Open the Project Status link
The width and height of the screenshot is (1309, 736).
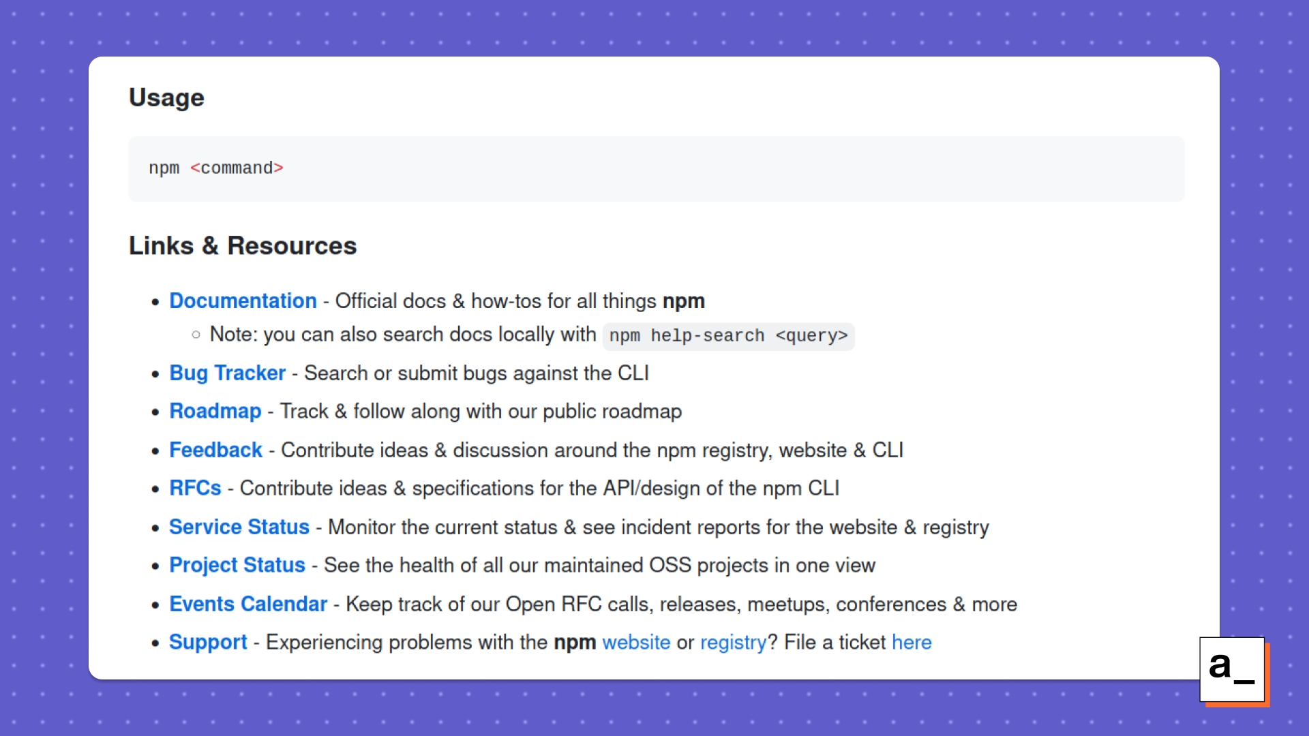237,565
